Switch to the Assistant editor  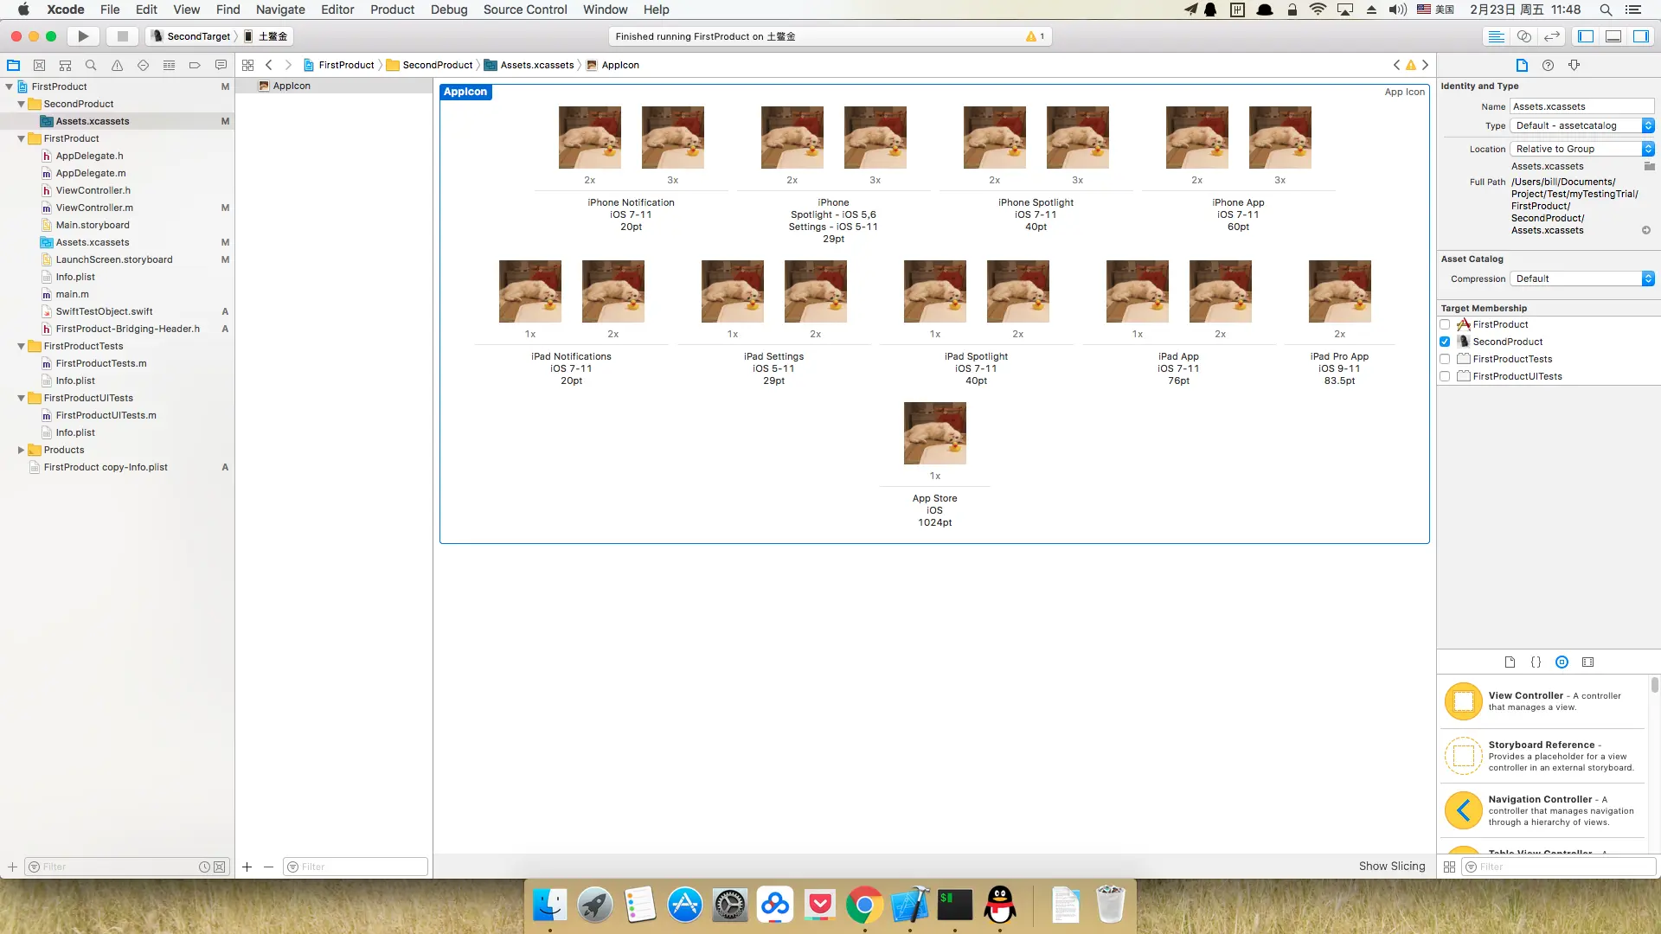tap(1524, 36)
